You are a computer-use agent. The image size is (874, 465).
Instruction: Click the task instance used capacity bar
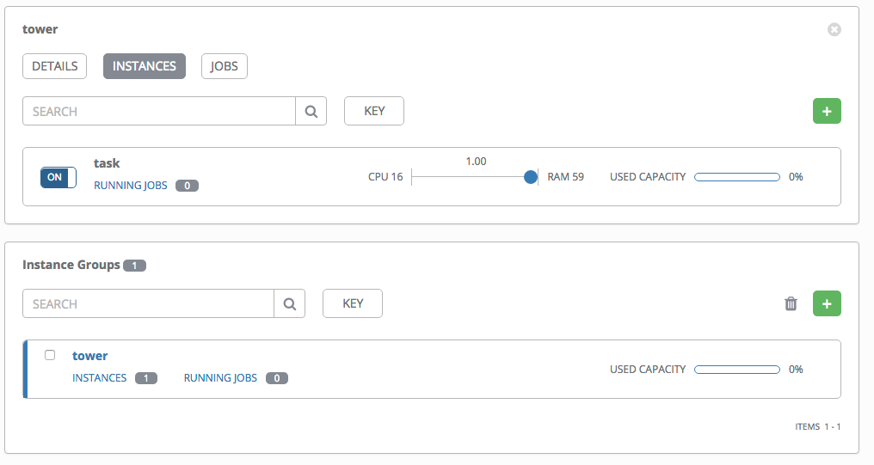point(737,177)
